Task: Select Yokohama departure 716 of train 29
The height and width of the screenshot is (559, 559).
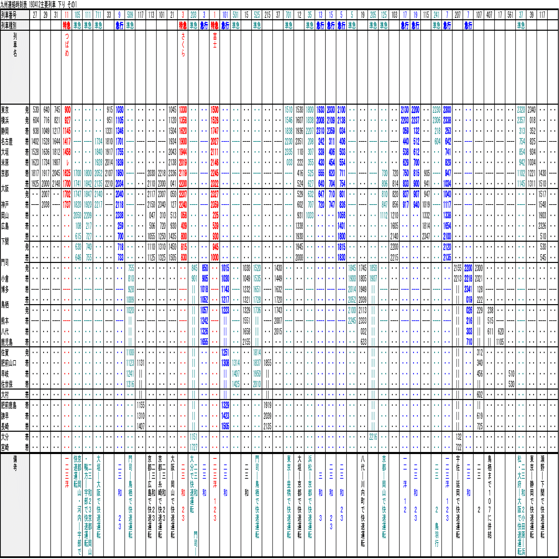Action: tap(46, 121)
